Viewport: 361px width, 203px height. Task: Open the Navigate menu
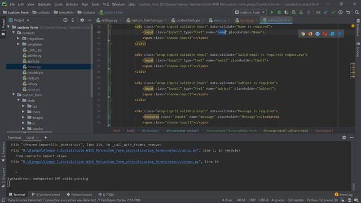click(44, 4)
